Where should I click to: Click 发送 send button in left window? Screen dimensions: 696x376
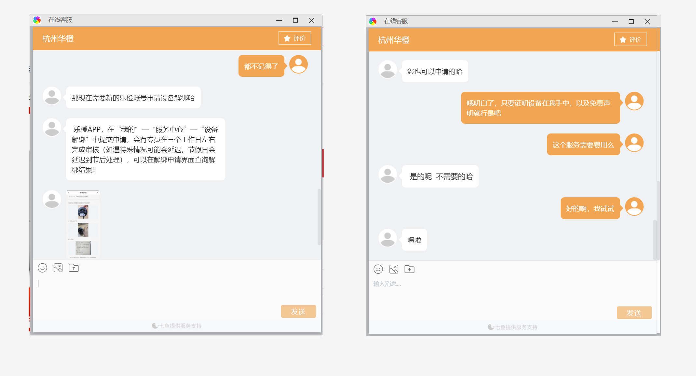click(298, 312)
